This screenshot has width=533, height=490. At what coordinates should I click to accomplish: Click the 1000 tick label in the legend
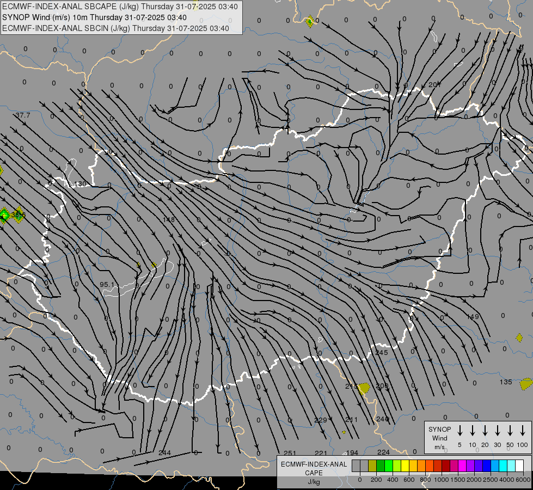pyautogui.click(x=442, y=480)
